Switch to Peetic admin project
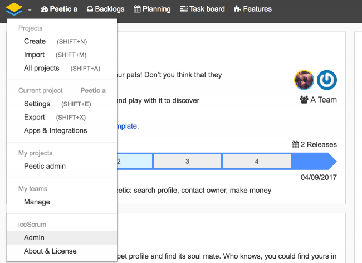The width and height of the screenshot is (362, 263). pyautogui.click(x=45, y=166)
